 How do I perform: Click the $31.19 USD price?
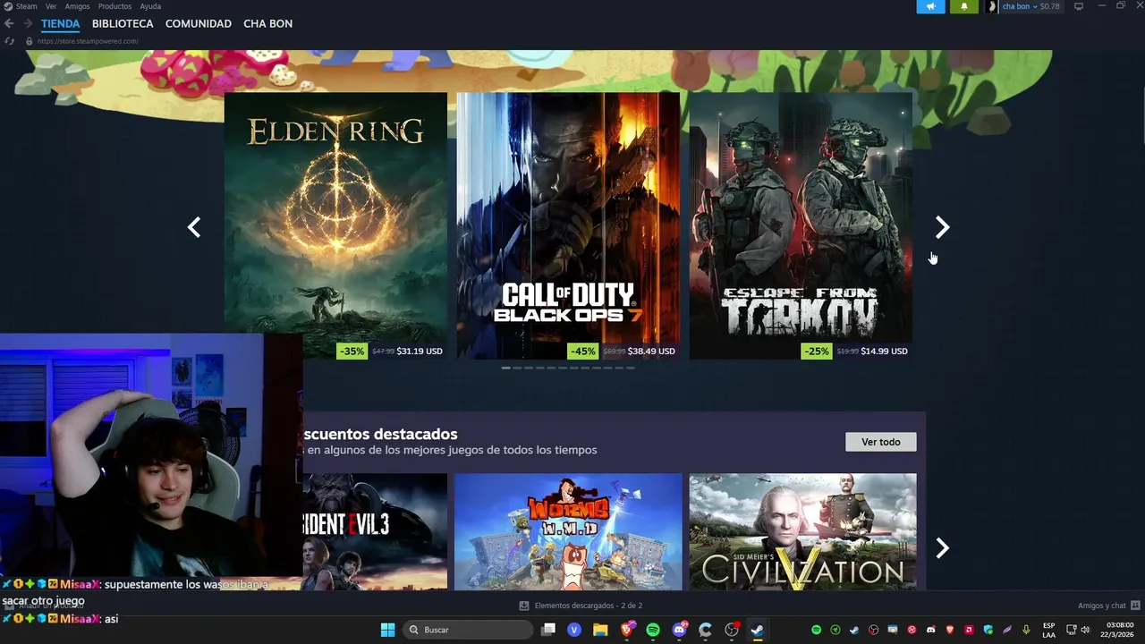point(420,352)
